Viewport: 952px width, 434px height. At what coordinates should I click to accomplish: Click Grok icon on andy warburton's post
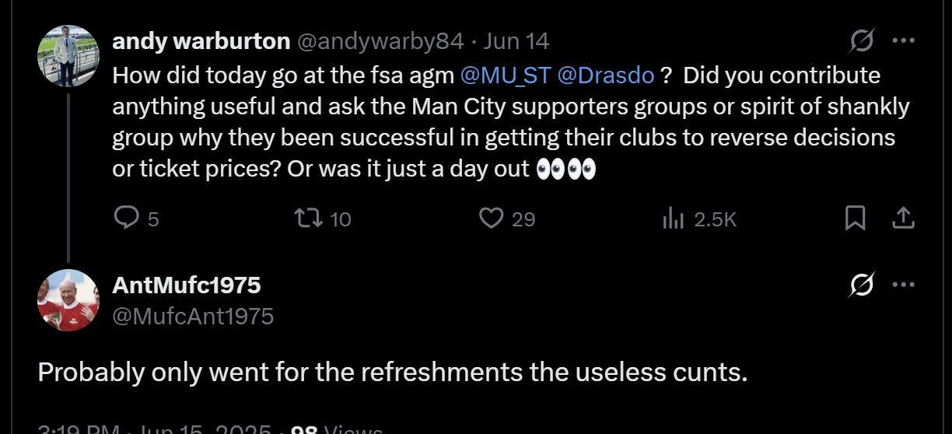[862, 40]
